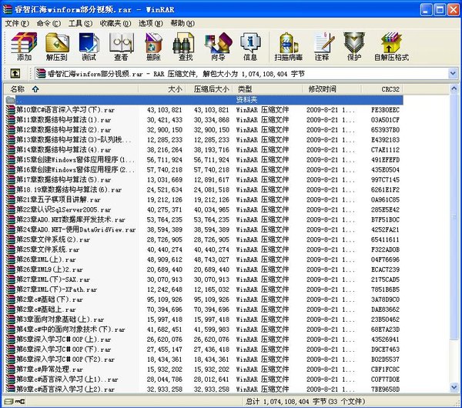This screenshot has height=408, width=462.
Task: Open the 命令(C) menu
Action: click(x=49, y=23)
